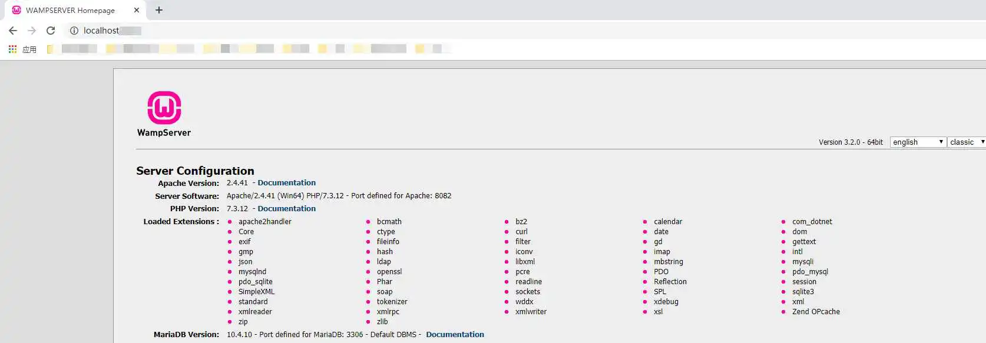Click the zip extension
This screenshot has height=343, width=986.
[x=243, y=322]
